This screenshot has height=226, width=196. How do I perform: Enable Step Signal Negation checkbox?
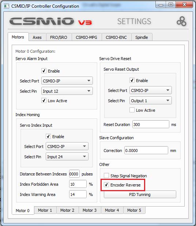106,175
